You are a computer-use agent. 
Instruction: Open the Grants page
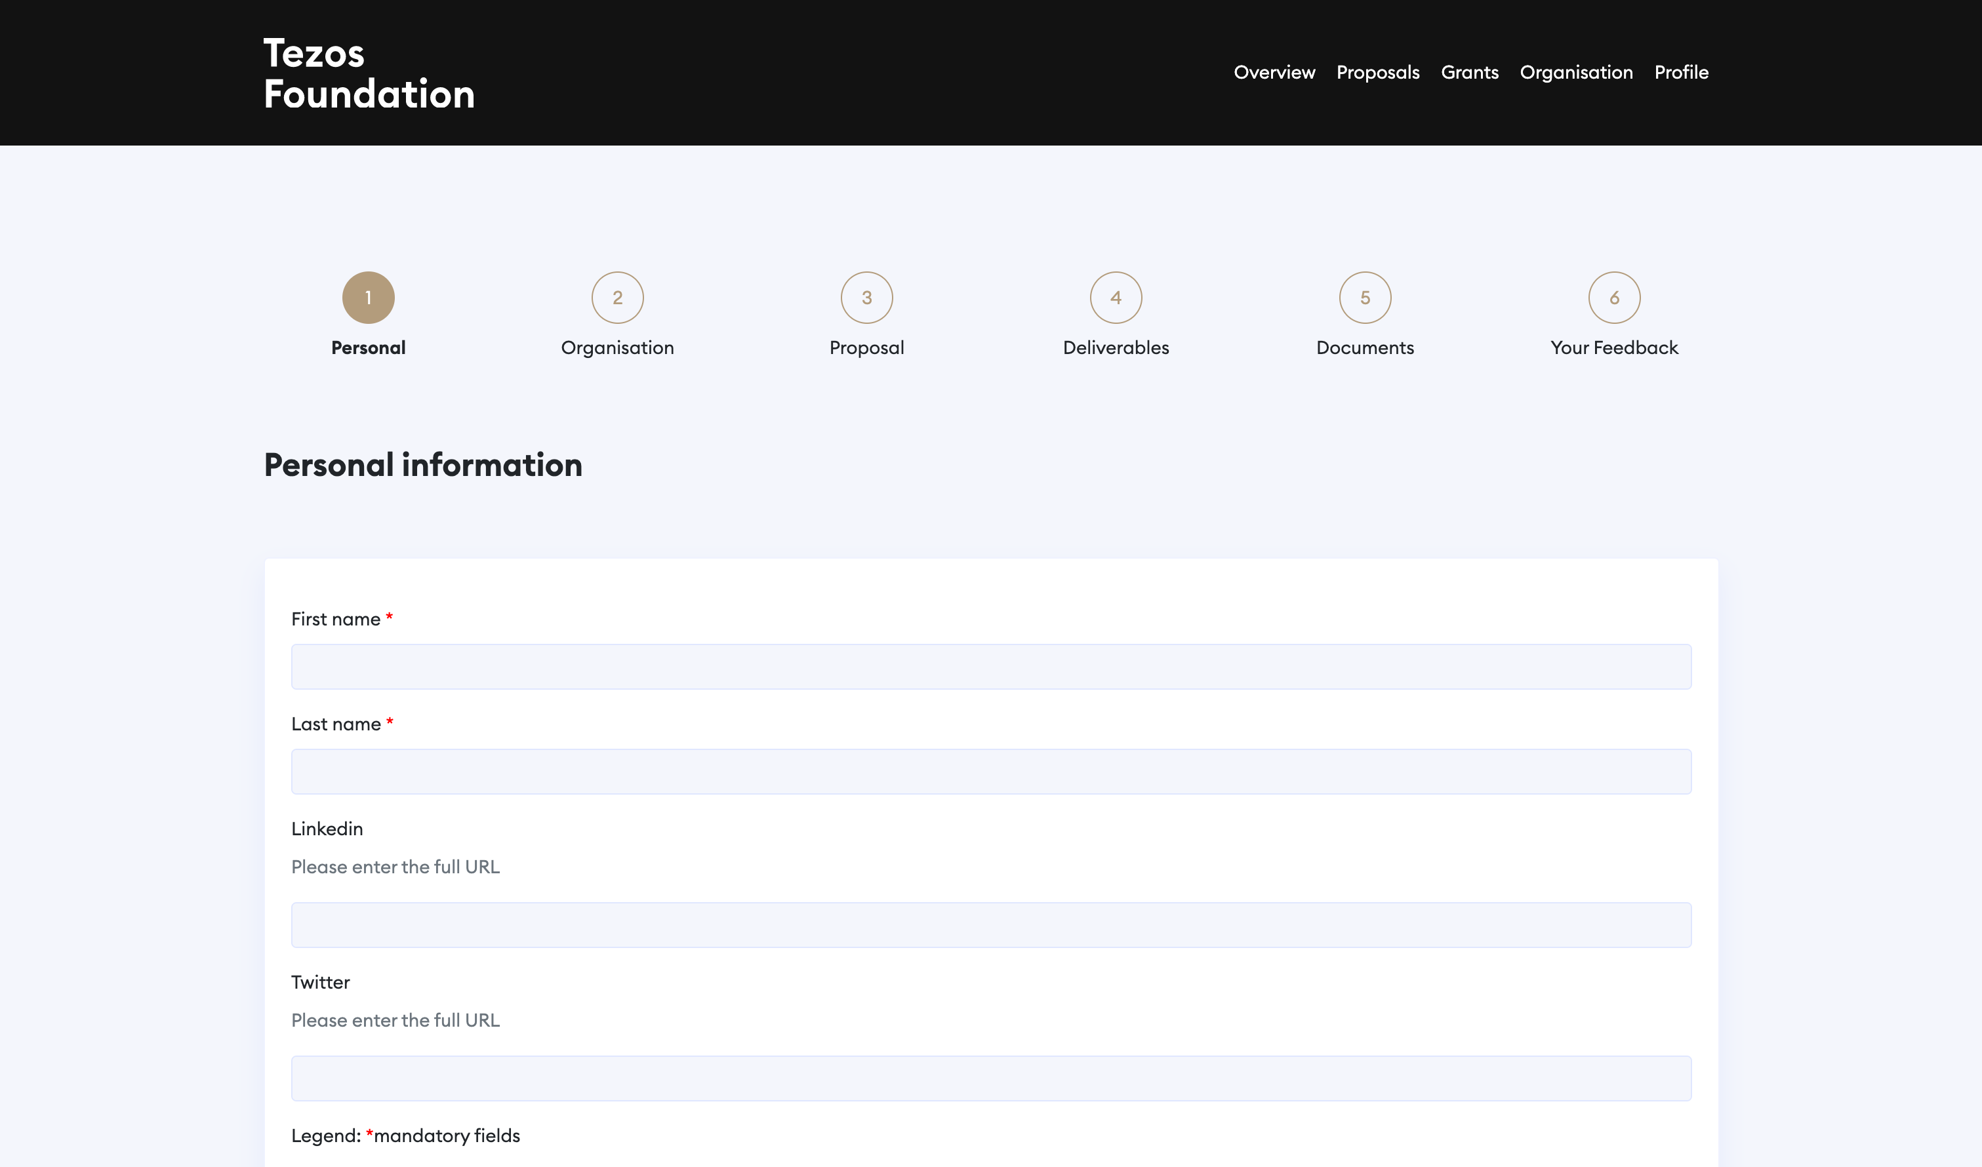1469,72
